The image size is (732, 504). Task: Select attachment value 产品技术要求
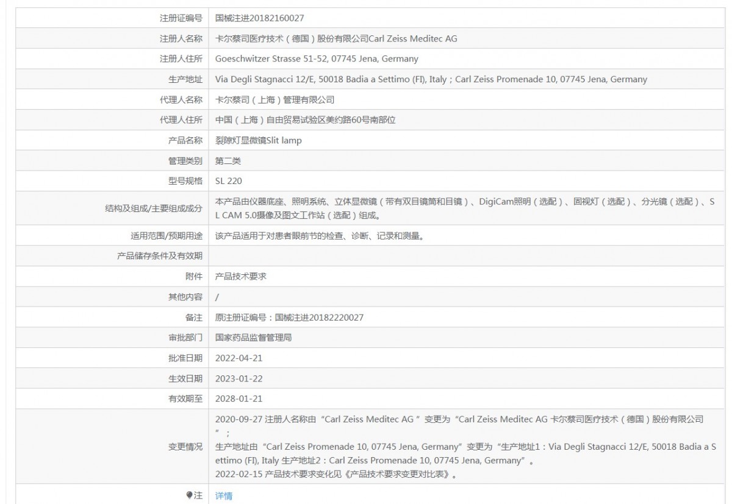241,276
